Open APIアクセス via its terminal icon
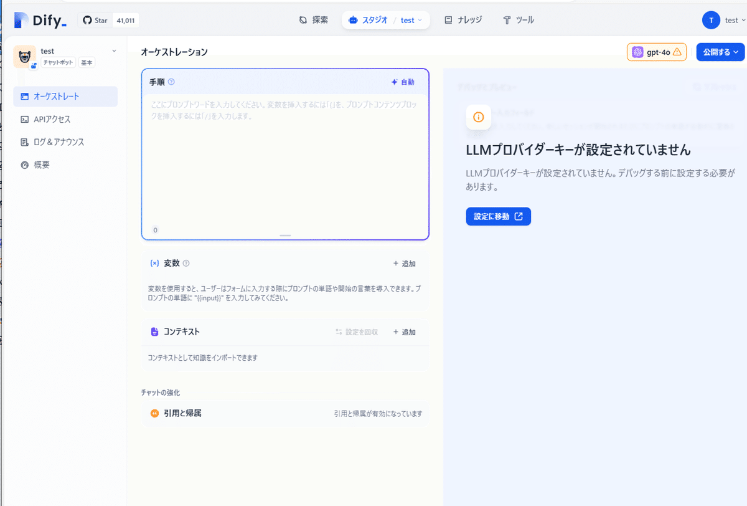Viewport: 747px width, 506px height. 24,119
